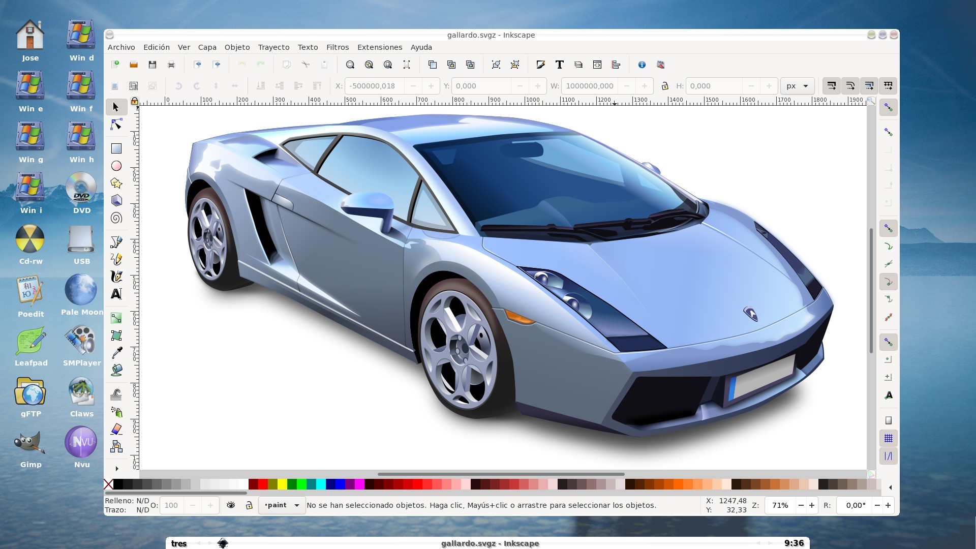Select the Eraser tool
Viewport: 976px width, 549px height.
pos(116,429)
